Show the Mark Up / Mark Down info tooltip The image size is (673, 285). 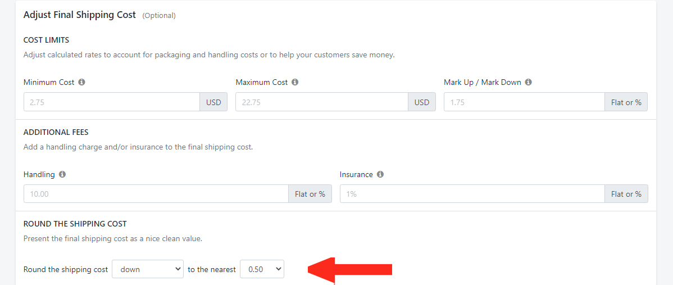tap(529, 82)
